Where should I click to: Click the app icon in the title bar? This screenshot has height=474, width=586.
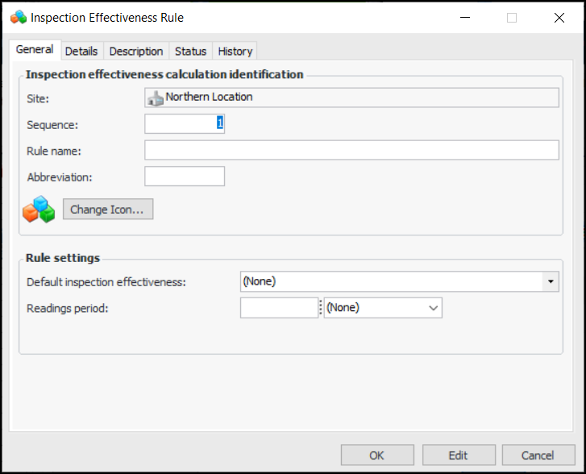click(x=18, y=17)
